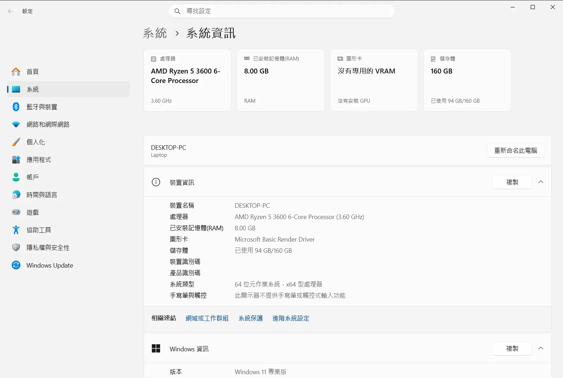Click the Bluetooth icon for 藍牙與裝置
Image resolution: width=563 pixels, height=378 pixels.
(x=16, y=107)
